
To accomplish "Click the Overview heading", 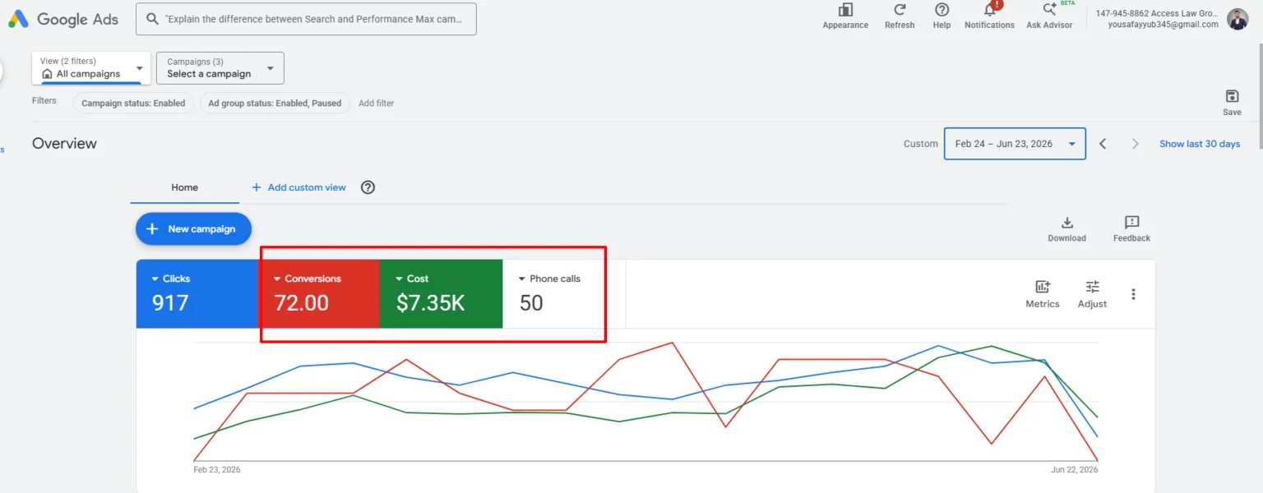I will pos(64,144).
